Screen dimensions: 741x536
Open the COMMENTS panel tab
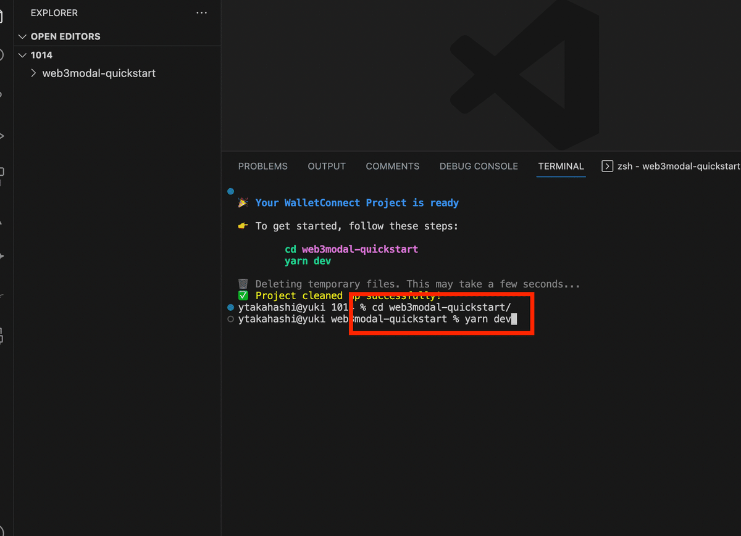[x=393, y=166]
